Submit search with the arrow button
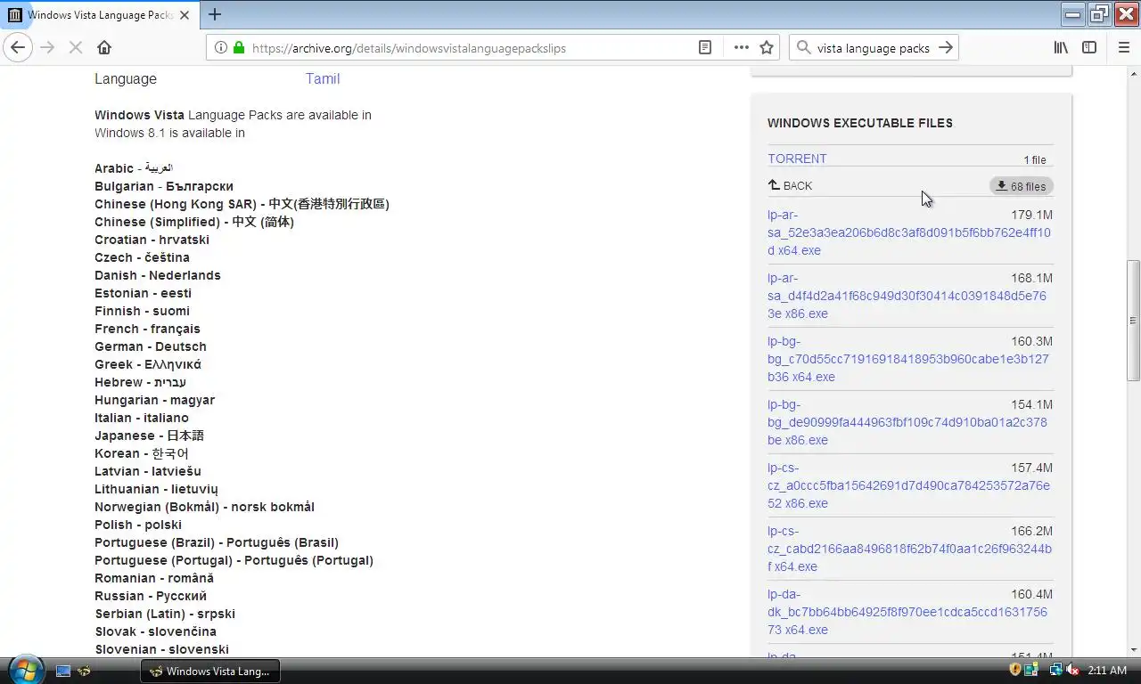1141x684 pixels. 946,48
